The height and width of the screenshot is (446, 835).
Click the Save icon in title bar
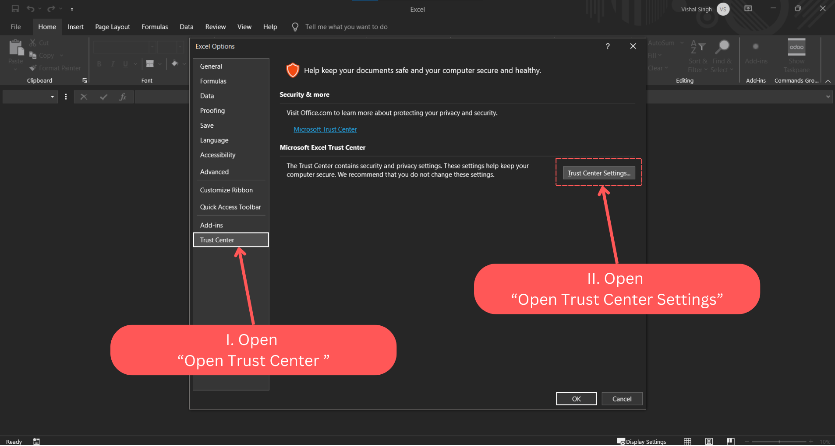point(15,9)
